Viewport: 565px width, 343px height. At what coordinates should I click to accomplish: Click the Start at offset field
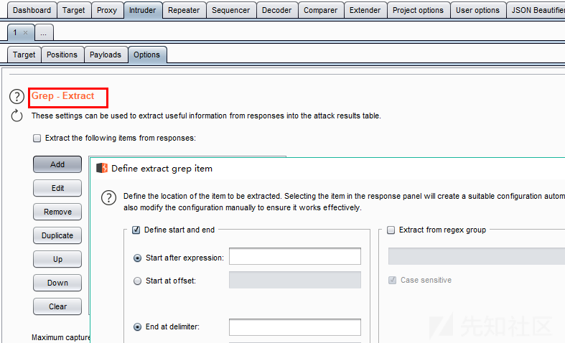(x=295, y=280)
